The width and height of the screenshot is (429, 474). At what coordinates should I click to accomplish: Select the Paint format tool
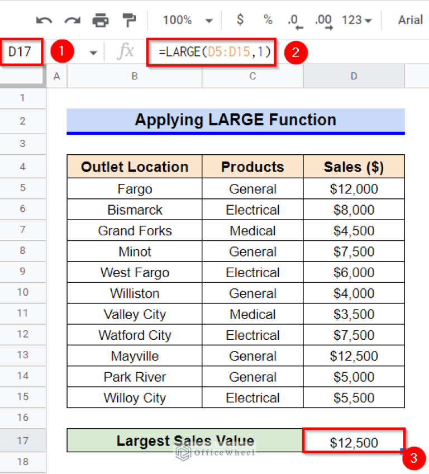tap(130, 19)
